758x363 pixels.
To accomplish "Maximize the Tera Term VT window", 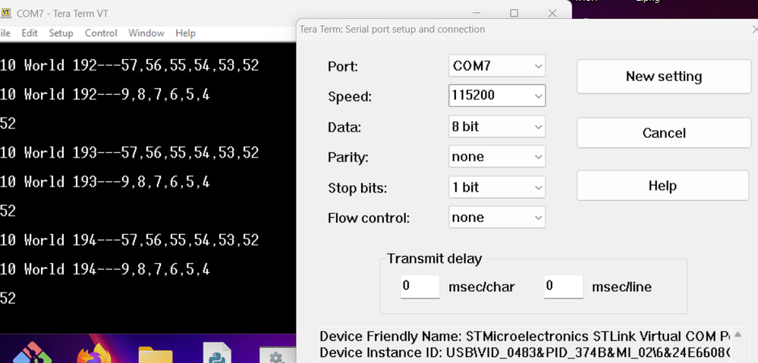I will [x=514, y=13].
